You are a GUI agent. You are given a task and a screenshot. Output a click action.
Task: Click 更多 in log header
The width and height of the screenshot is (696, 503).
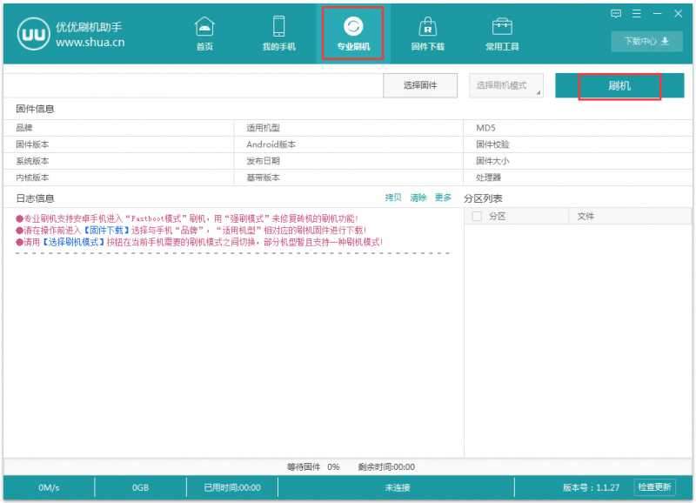443,198
